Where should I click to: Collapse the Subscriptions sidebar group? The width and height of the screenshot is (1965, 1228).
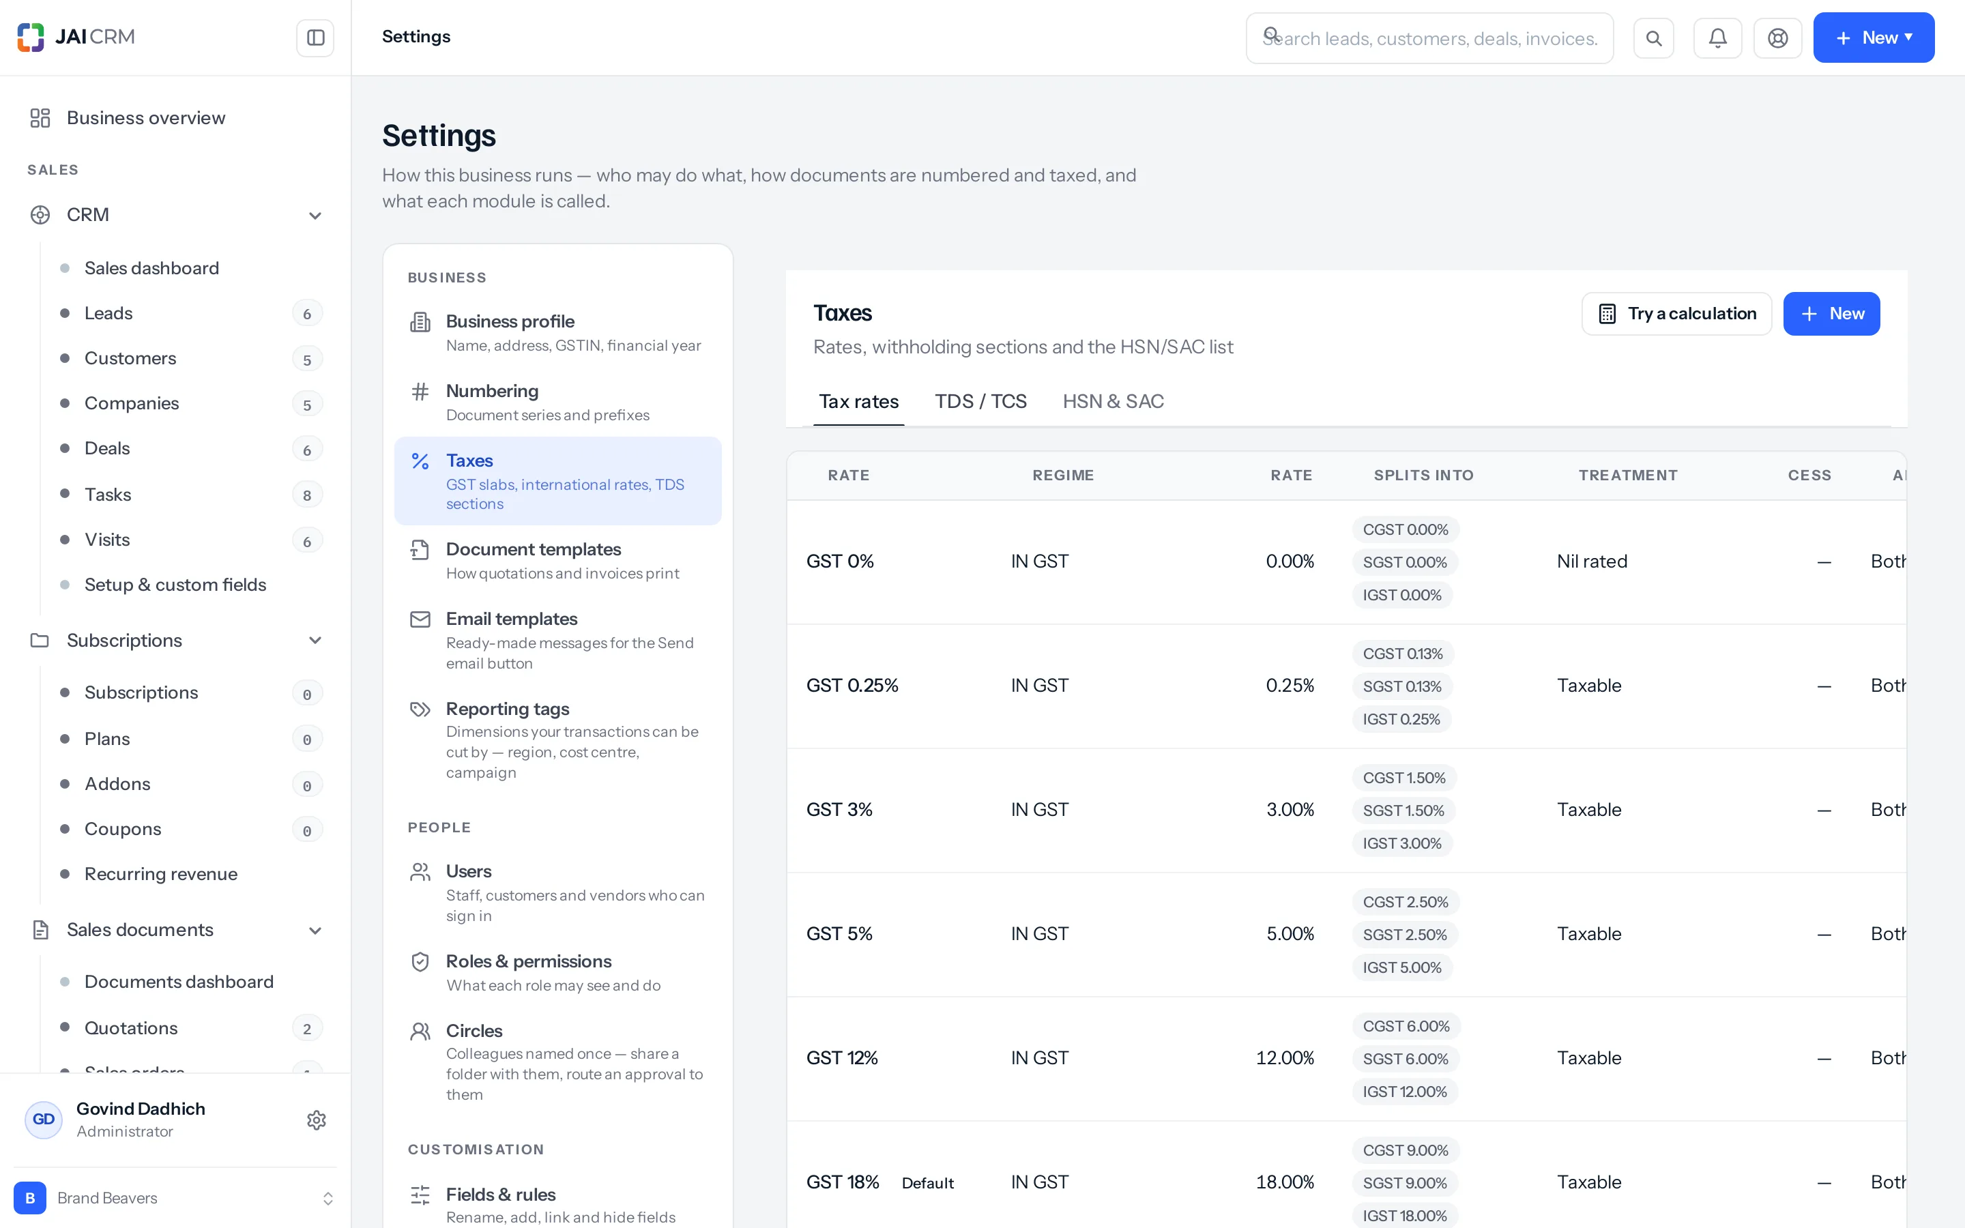click(x=315, y=641)
